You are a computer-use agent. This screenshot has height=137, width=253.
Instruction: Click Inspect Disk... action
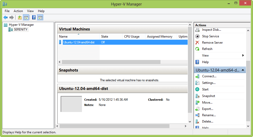click(212, 30)
